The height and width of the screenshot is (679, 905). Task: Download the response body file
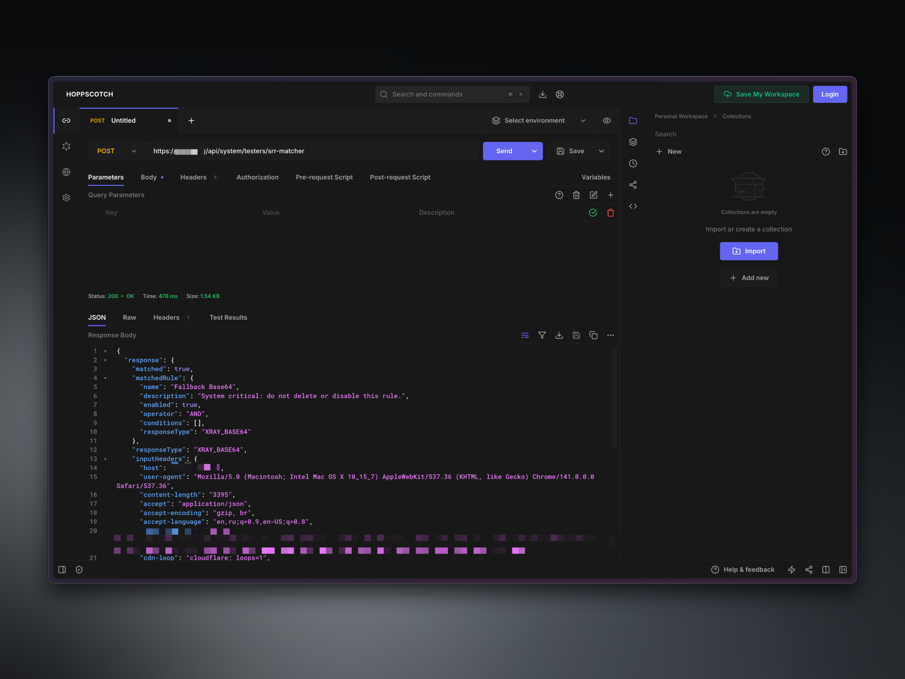point(559,335)
